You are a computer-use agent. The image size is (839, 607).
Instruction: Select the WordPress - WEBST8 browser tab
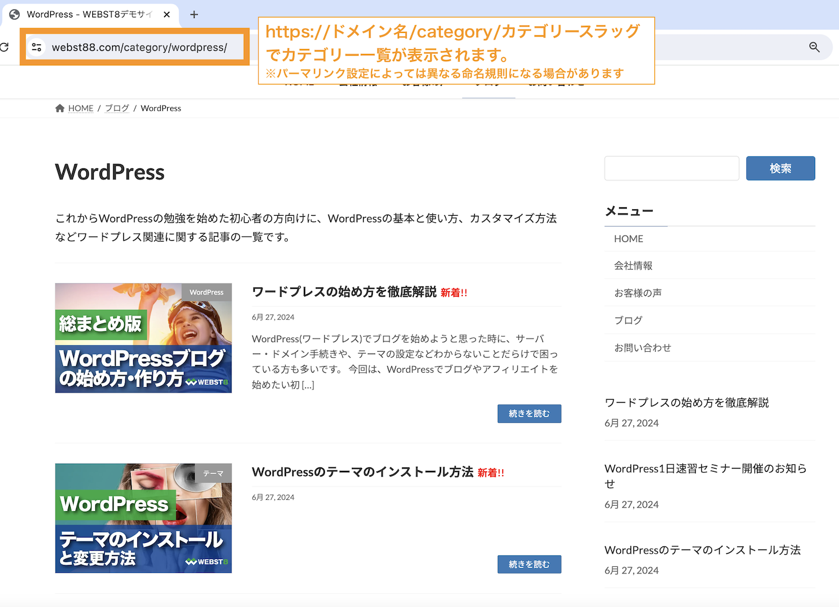click(90, 14)
